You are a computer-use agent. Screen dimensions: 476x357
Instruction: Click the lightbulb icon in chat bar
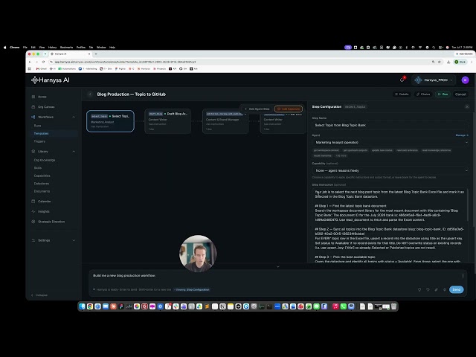(419, 289)
